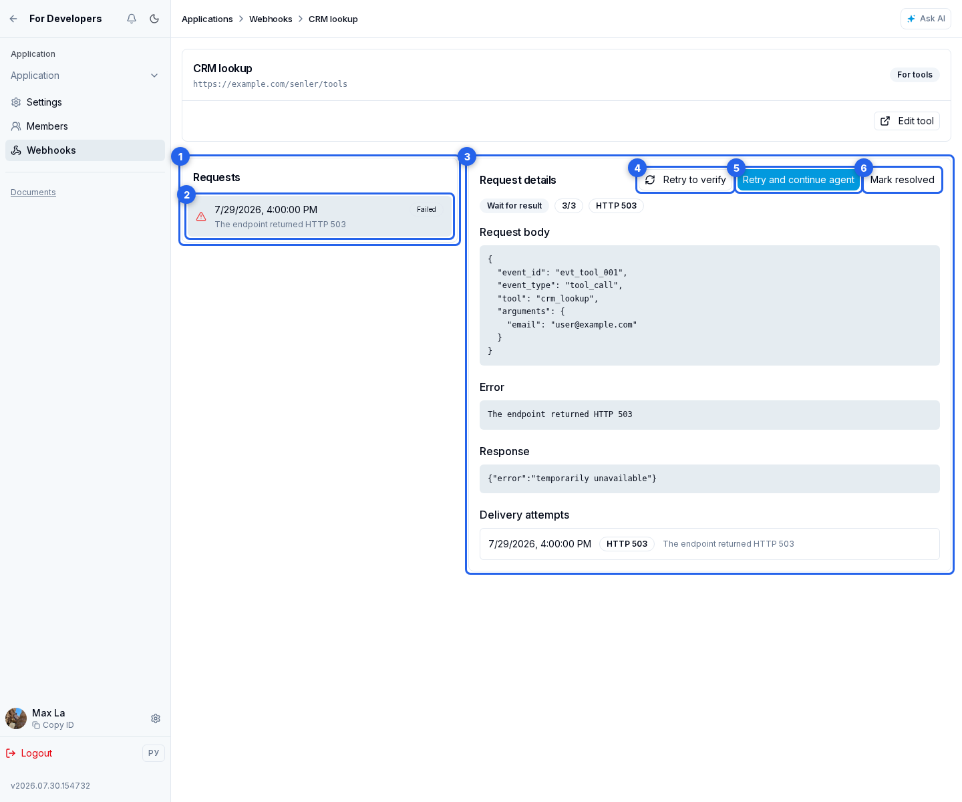Open the Ask AI assistant
The height and width of the screenshot is (802, 962).
(926, 19)
